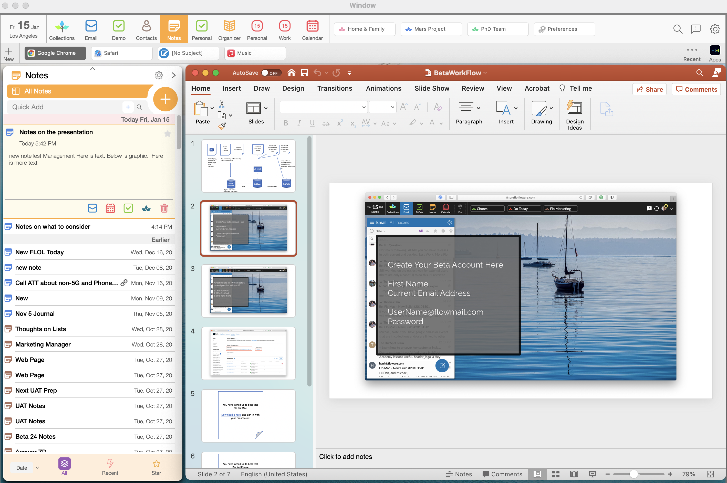Save the presentation with the disk icon

point(304,73)
